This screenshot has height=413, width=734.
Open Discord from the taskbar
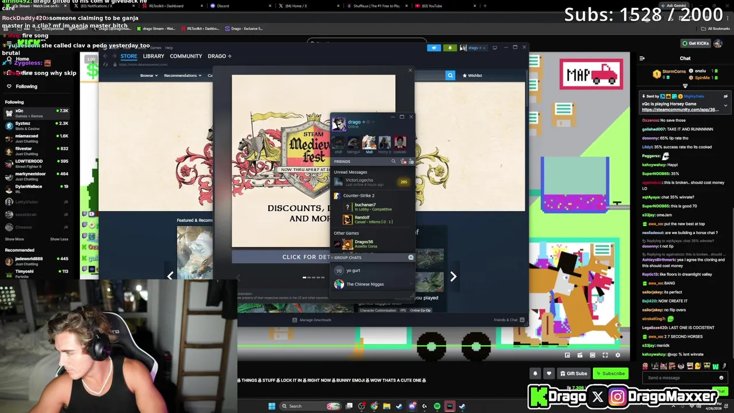tap(412, 406)
